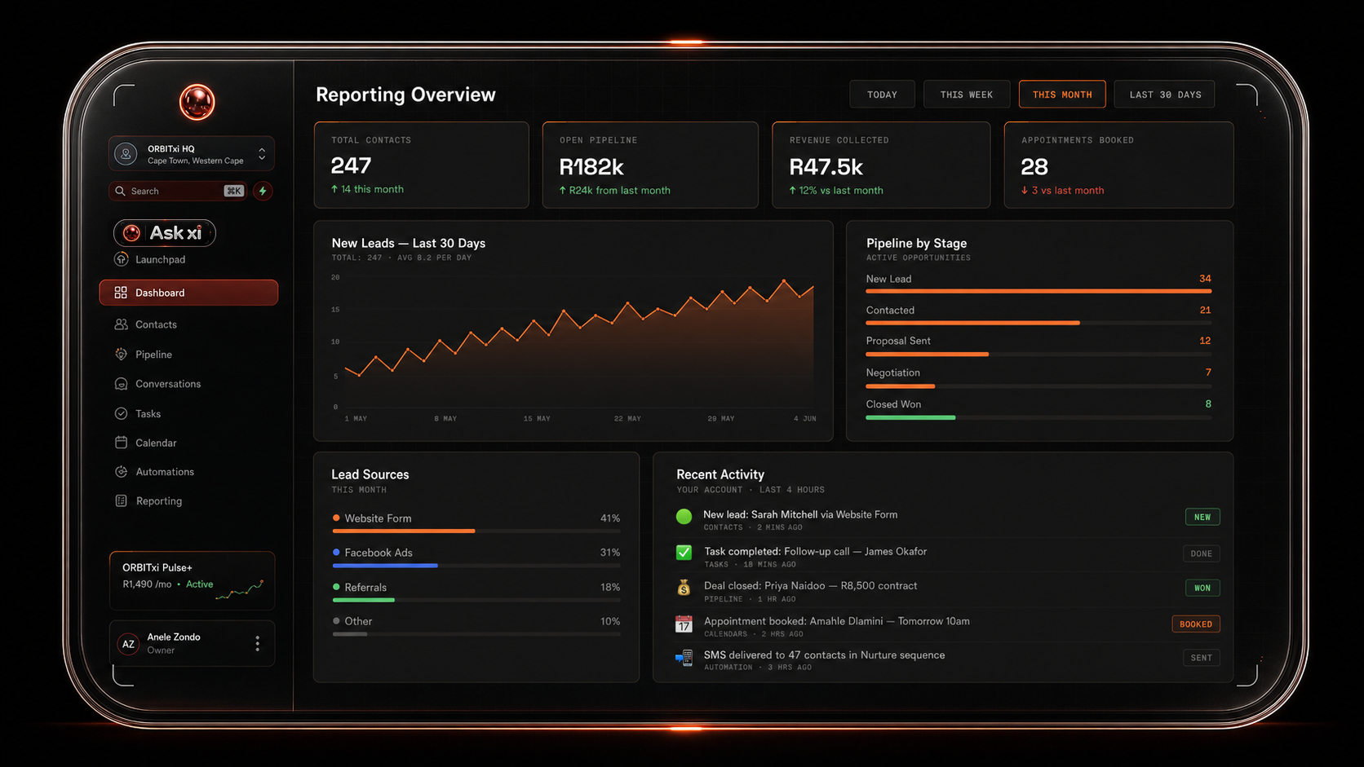Click the Contacted pipeline progress bar

point(1038,323)
